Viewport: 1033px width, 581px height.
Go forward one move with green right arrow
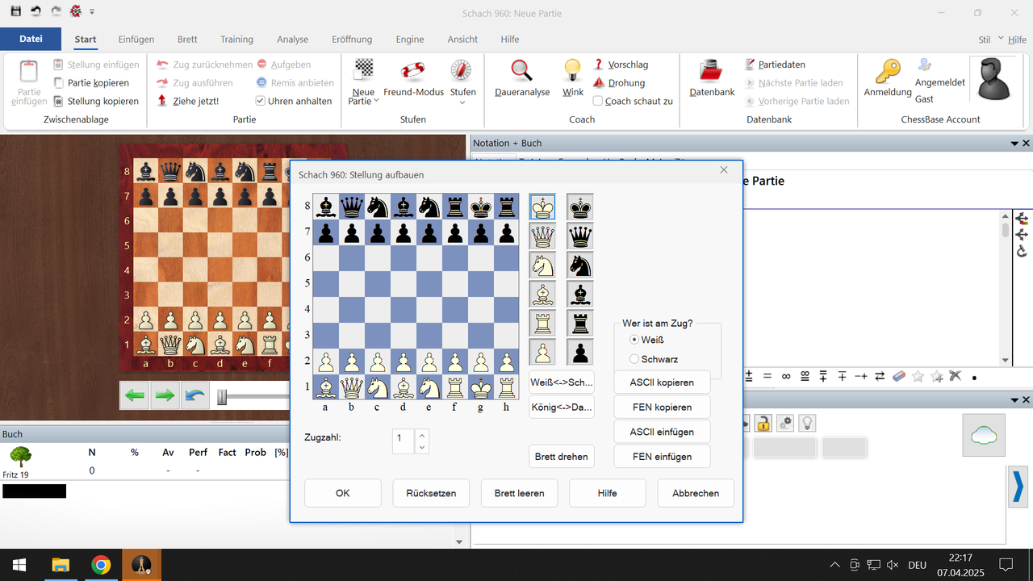point(165,395)
